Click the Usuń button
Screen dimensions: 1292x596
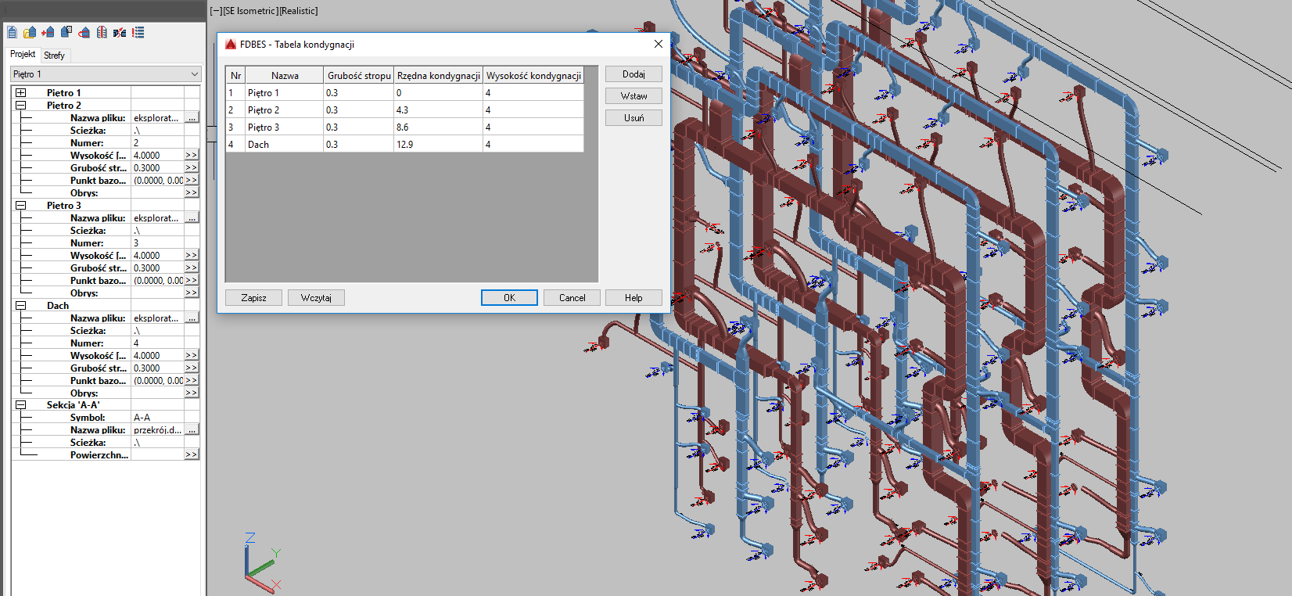coord(633,118)
